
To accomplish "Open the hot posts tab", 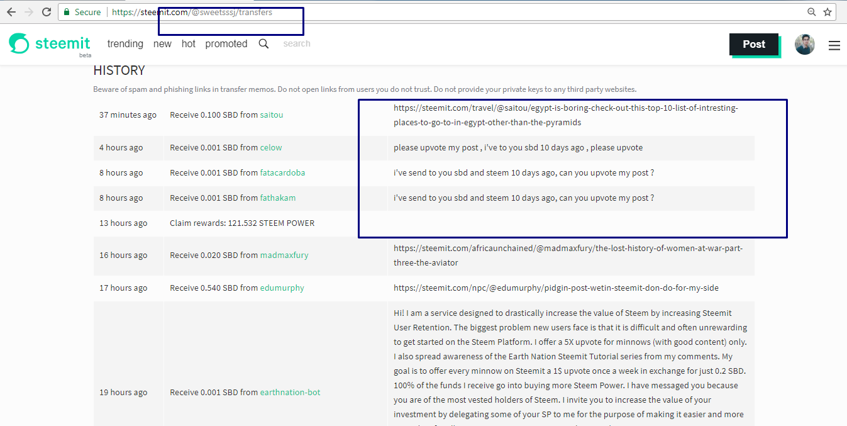I will tap(189, 43).
